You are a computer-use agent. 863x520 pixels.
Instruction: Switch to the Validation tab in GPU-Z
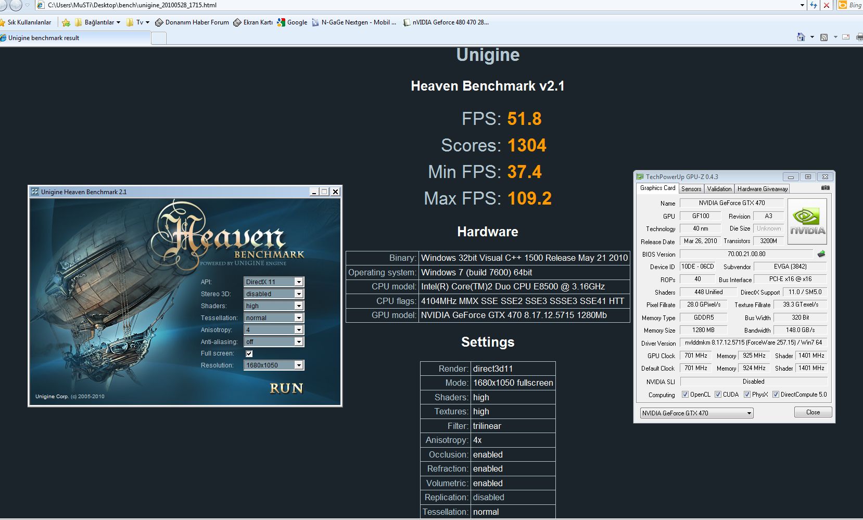pos(719,189)
